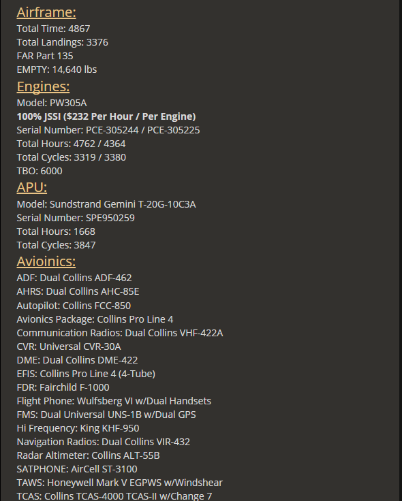The height and width of the screenshot is (501, 402).
Task: Click the bold 100% JSSI line
Action: 106,116
